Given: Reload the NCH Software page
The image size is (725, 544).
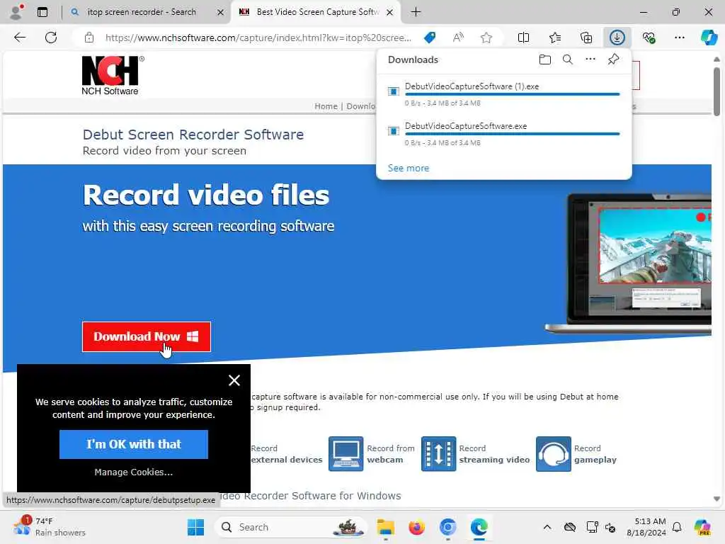Looking at the screenshot, I should pyautogui.click(x=51, y=38).
